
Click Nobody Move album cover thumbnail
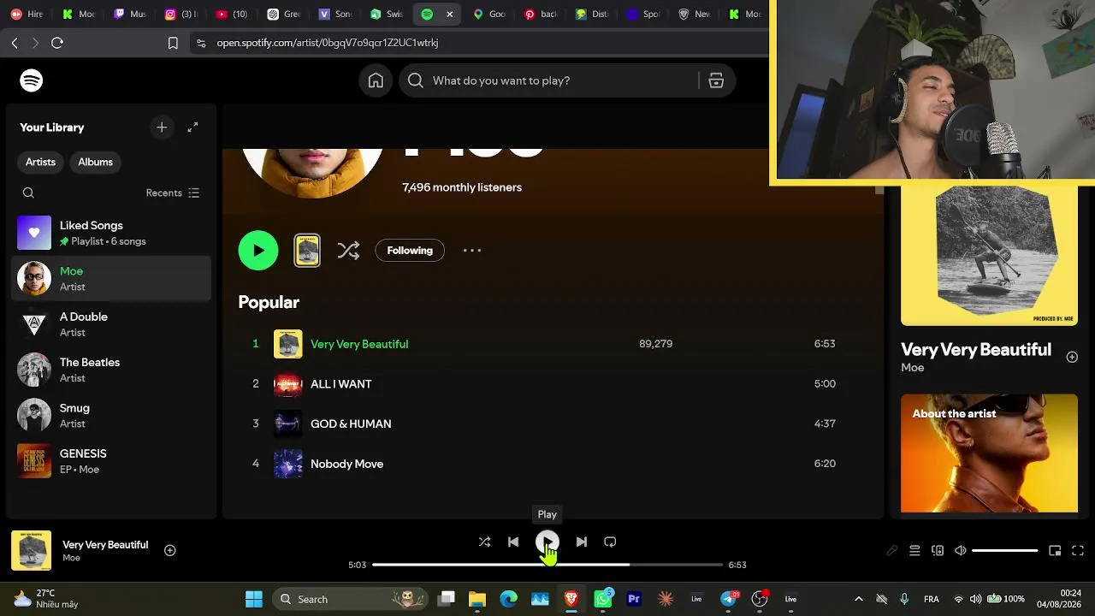(x=288, y=464)
